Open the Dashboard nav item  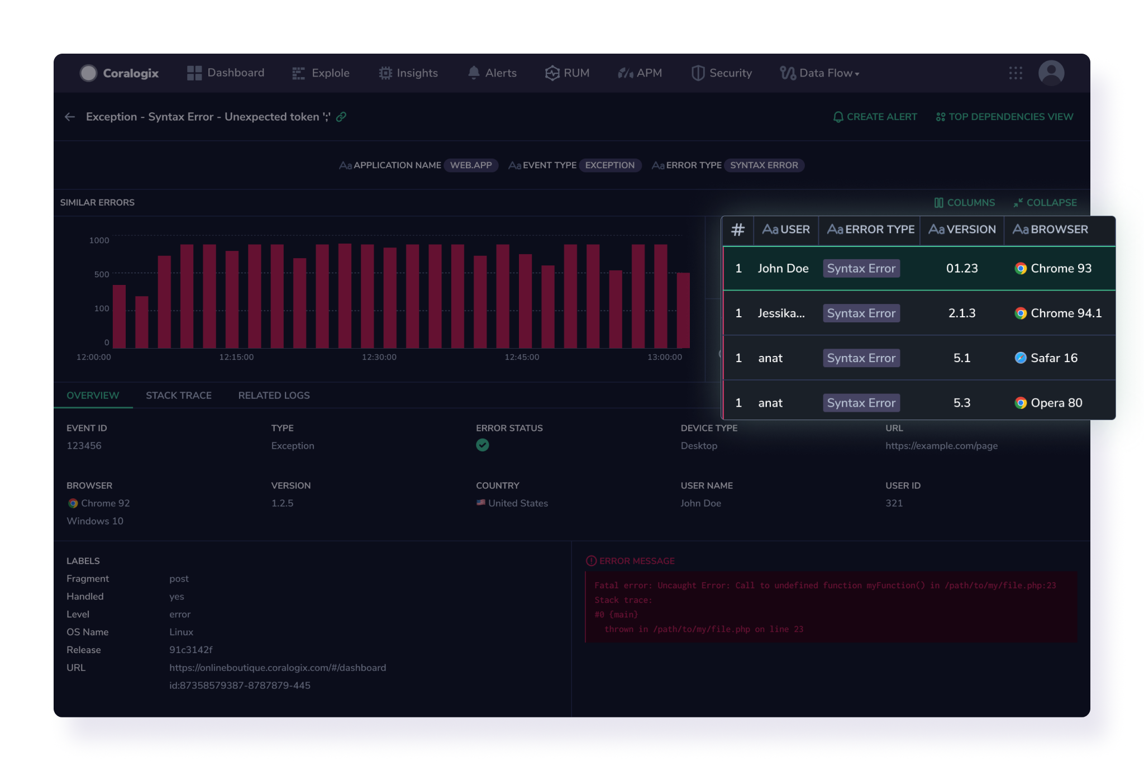226,73
